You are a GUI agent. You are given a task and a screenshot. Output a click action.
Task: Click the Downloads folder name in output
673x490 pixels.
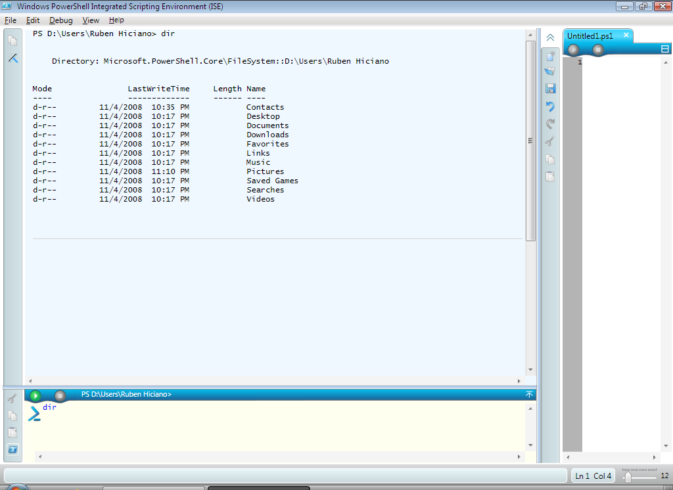(x=267, y=135)
